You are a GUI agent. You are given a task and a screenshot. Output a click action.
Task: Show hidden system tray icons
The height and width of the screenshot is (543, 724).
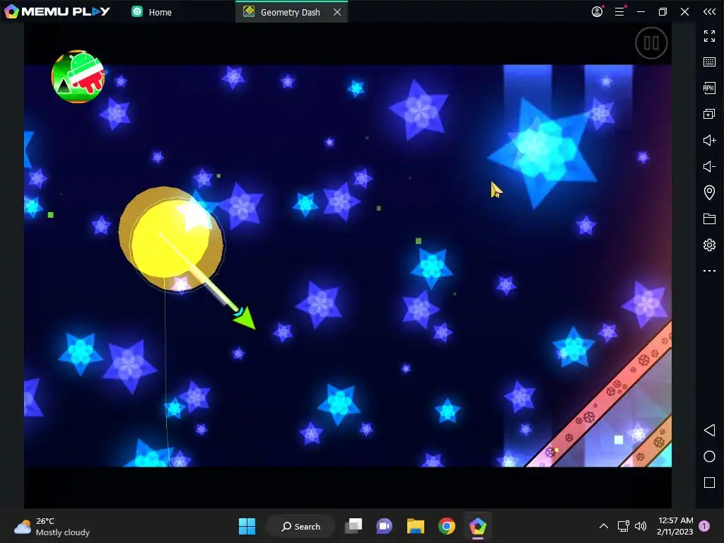(x=604, y=526)
